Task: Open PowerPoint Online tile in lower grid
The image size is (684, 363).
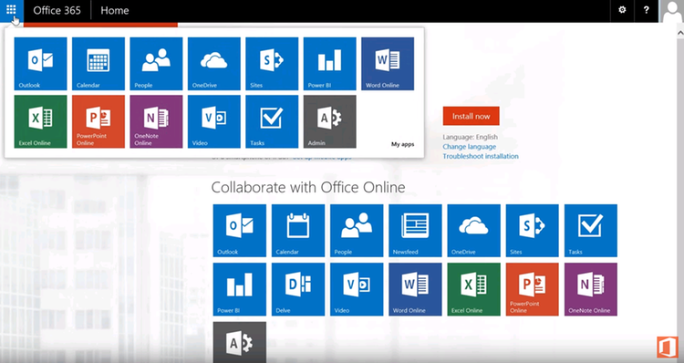Action: (533, 289)
